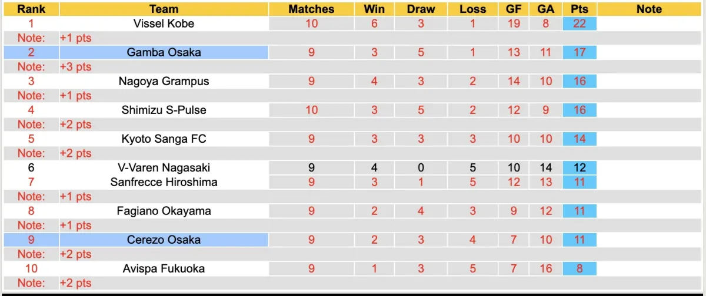The width and height of the screenshot is (706, 296).
Task: Open the highlighted Cerezo Osaka team
Action: click(x=164, y=240)
